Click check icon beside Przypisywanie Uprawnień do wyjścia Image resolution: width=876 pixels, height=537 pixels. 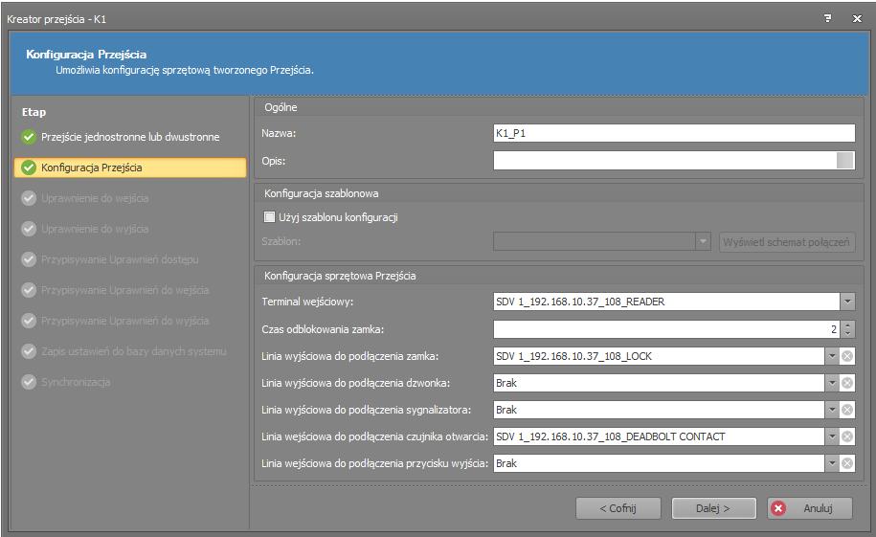(x=29, y=321)
